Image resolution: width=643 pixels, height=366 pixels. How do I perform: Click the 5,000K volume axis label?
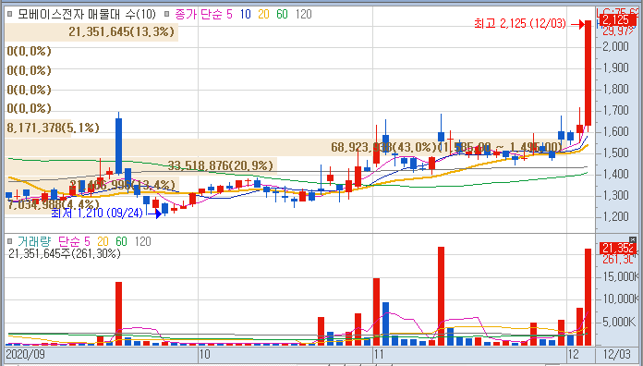(620, 322)
